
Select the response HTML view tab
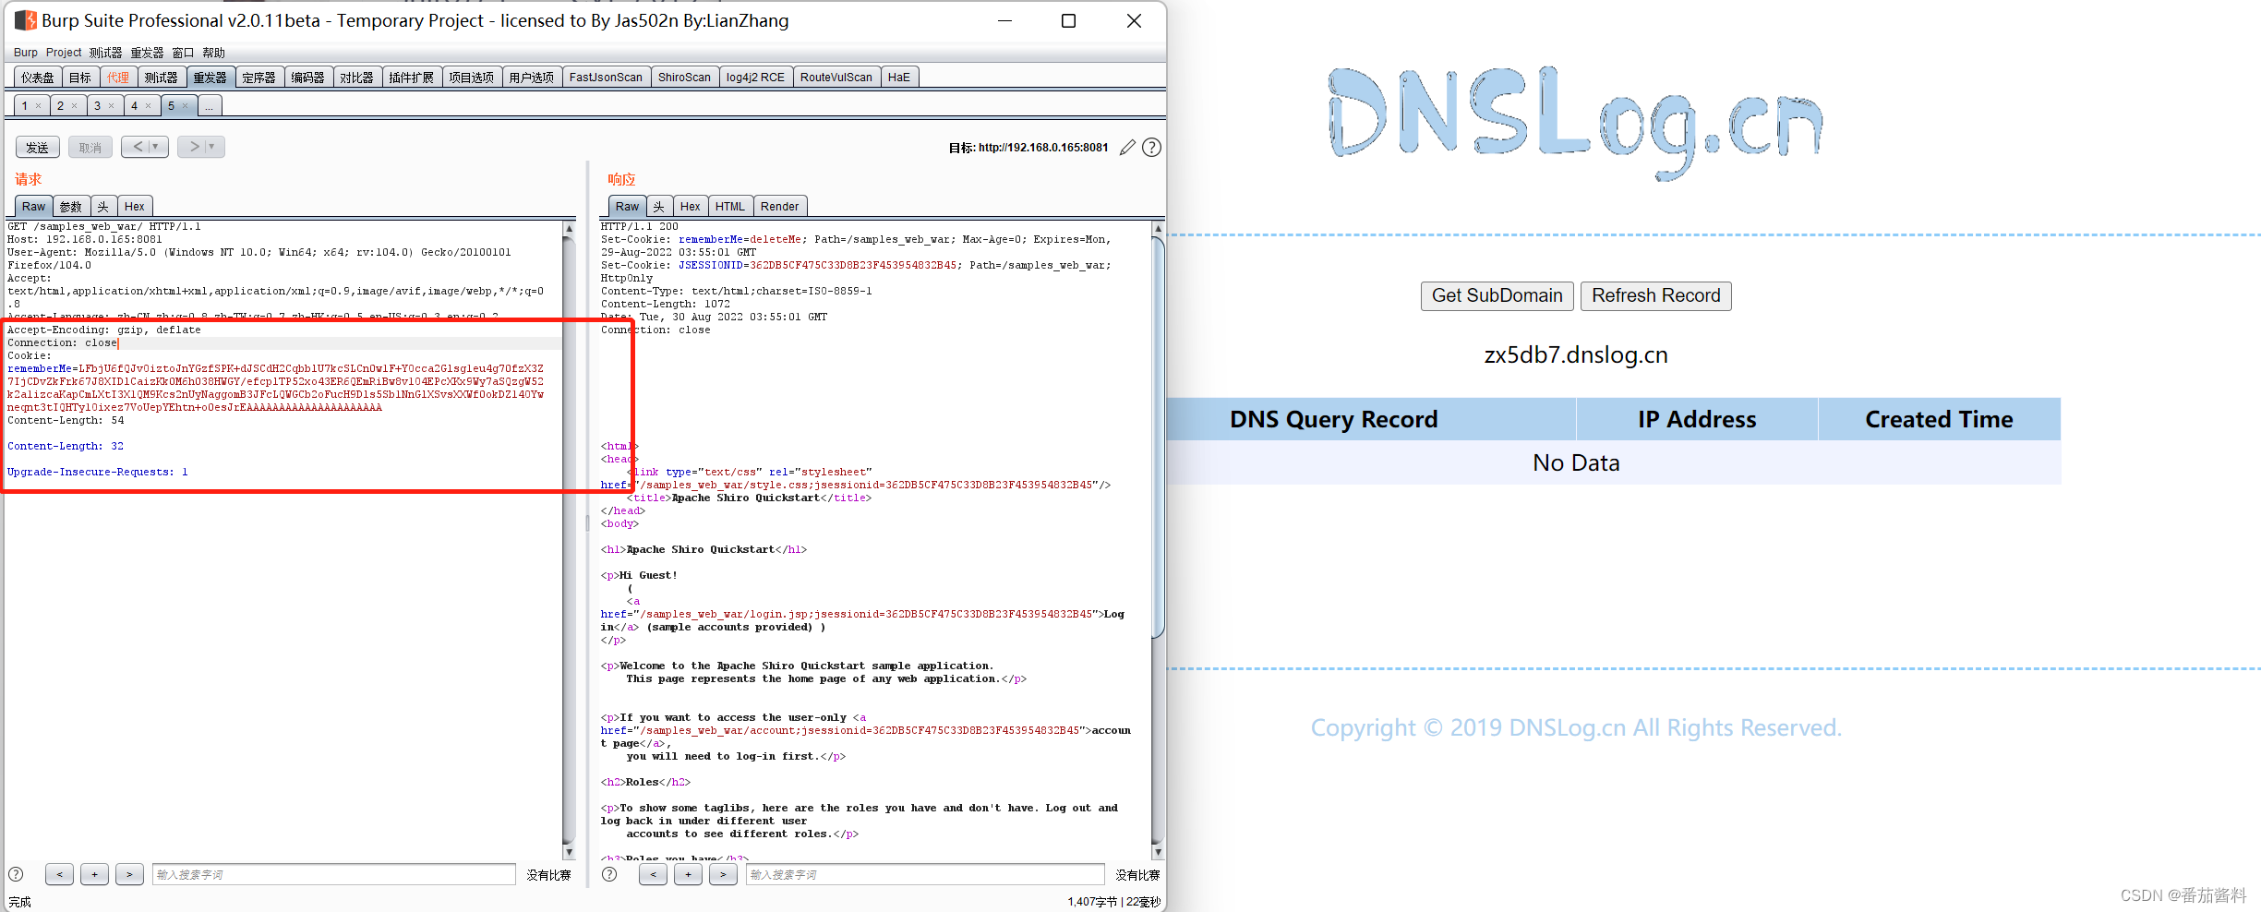coord(729,207)
